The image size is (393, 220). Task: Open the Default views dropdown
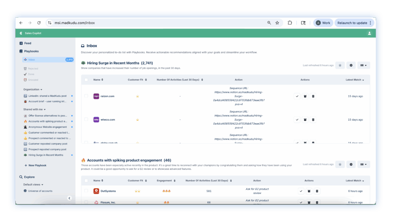point(33,185)
